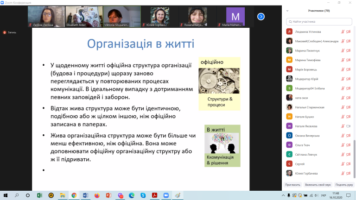Click the Найти участника search field
The height and width of the screenshot is (200, 356).
click(x=319, y=21)
